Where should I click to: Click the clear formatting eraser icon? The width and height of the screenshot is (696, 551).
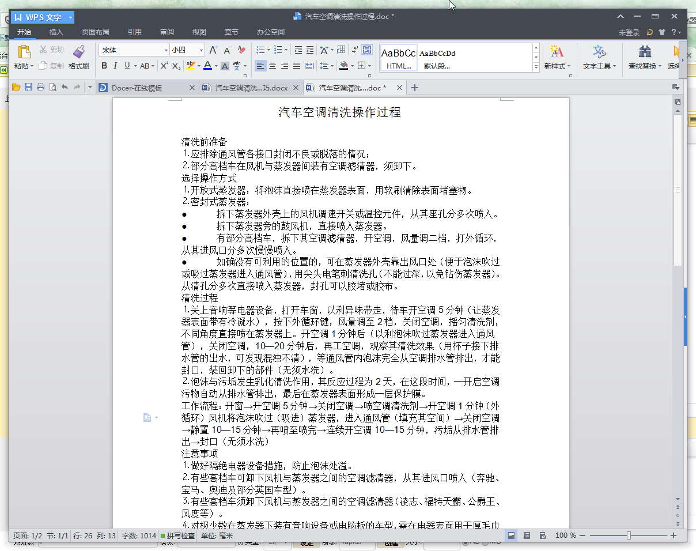point(242,50)
